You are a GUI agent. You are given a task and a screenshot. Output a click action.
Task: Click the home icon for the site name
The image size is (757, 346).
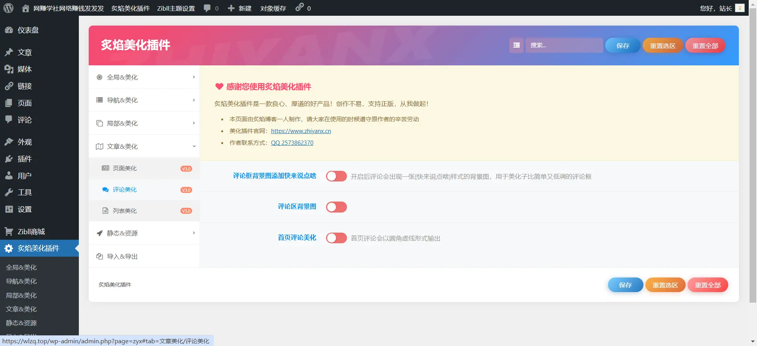coord(25,8)
